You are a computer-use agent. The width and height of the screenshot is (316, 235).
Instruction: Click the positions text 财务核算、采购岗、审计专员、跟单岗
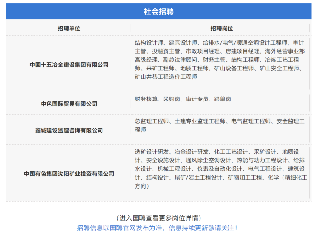pos(183,99)
